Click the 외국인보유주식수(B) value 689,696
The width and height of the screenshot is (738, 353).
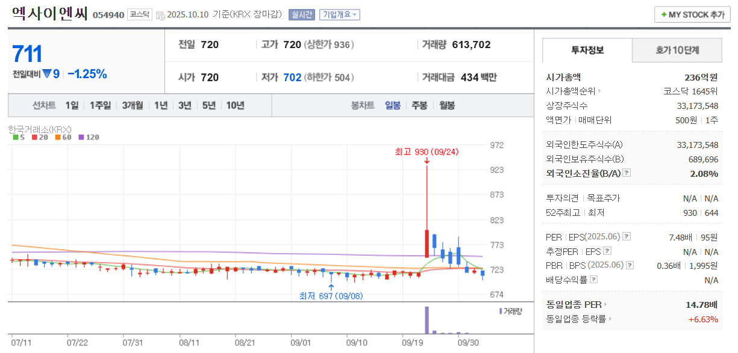(x=703, y=159)
